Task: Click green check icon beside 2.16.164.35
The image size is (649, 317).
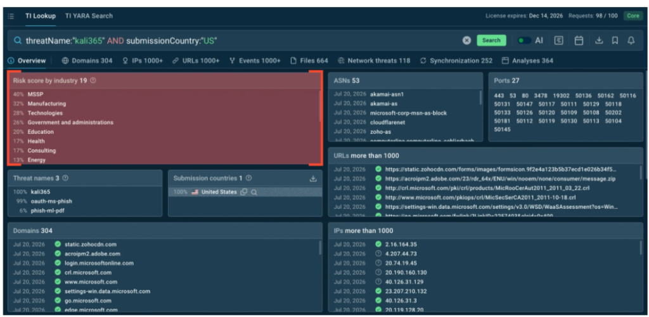Action: 378,244
